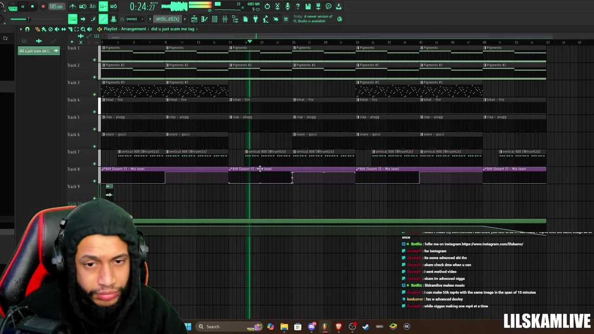Open the Piano roll window icon
Image resolution: width=594 pixels, height=334 pixels.
204,19
